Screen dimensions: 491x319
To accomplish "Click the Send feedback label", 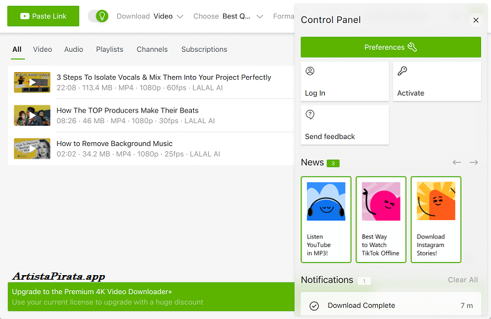I will coord(330,137).
